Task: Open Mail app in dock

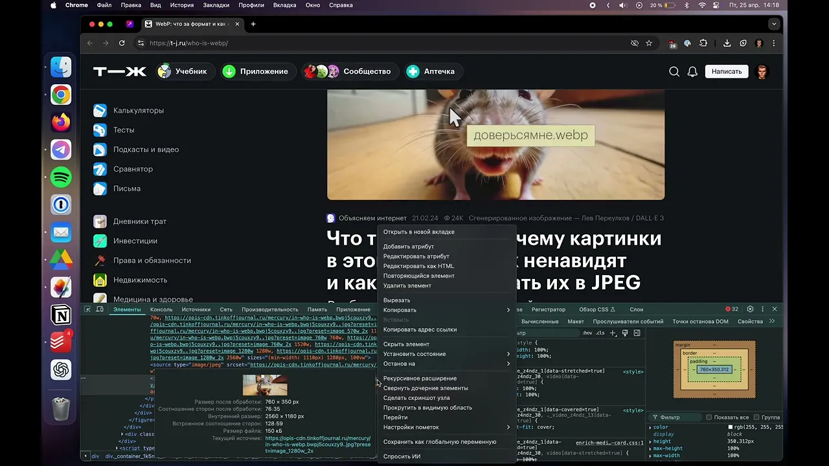Action: (x=61, y=232)
